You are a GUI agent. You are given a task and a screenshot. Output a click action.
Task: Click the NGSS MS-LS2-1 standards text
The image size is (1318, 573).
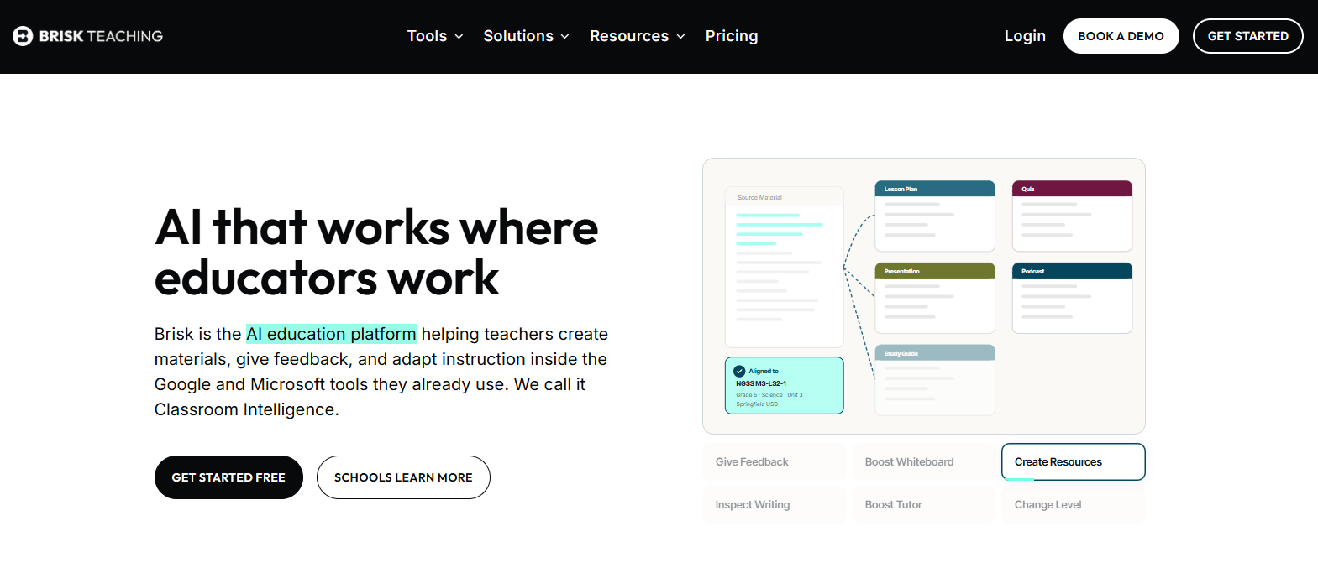[x=761, y=383]
